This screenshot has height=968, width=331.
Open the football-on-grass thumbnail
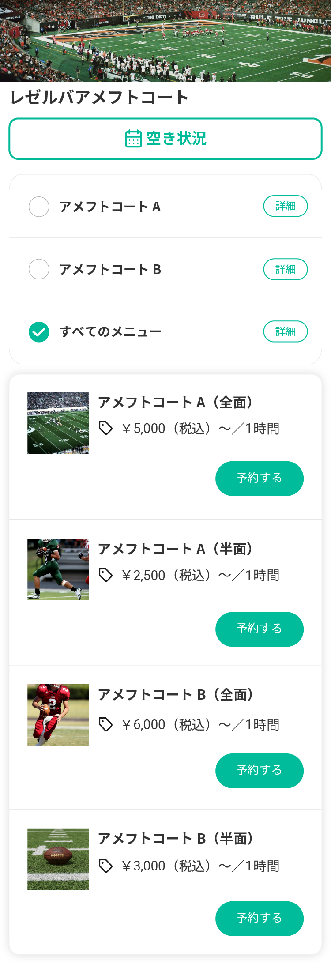point(58,859)
